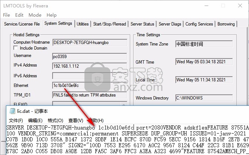Open 编辑(E) menu in Notepad
249x155 pixels.
coord(35,121)
